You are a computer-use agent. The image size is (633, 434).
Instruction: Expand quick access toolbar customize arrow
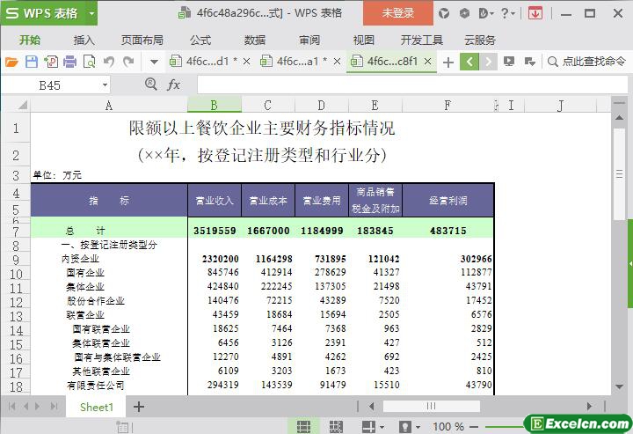point(154,62)
